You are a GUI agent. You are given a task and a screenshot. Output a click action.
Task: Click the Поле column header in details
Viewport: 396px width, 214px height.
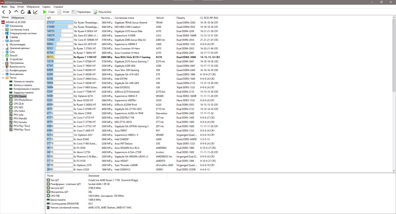[x=67, y=175]
